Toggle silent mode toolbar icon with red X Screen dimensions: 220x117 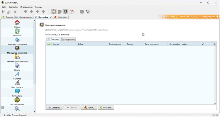click(72, 11)
